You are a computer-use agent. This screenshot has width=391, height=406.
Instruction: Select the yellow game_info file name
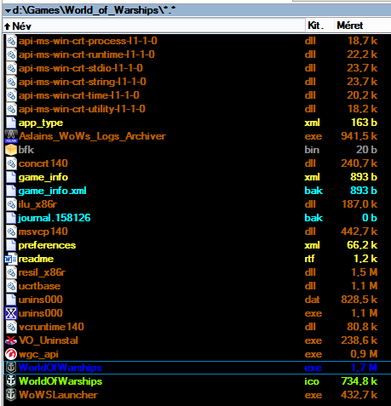[43, 178]
